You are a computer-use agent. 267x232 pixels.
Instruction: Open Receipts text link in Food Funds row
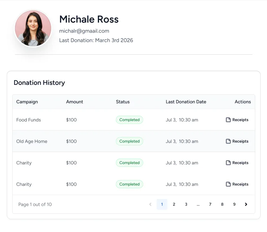coord(240,120)
